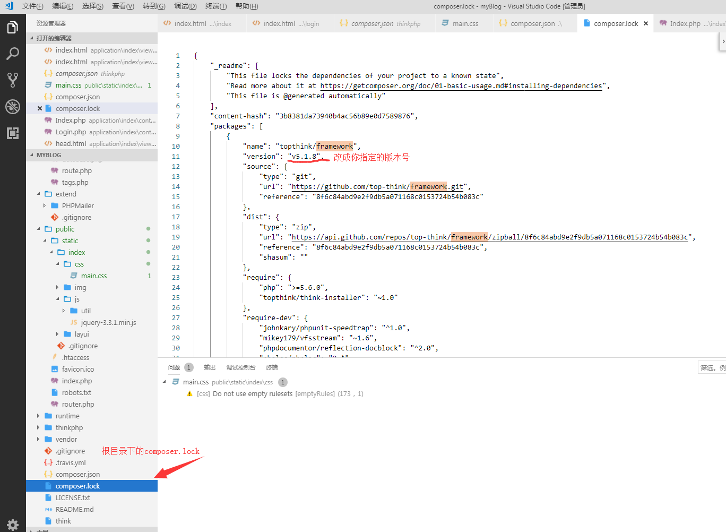Open the Debug view icon
The height and width of the screenshot is (532, 726).
[13, 107]
